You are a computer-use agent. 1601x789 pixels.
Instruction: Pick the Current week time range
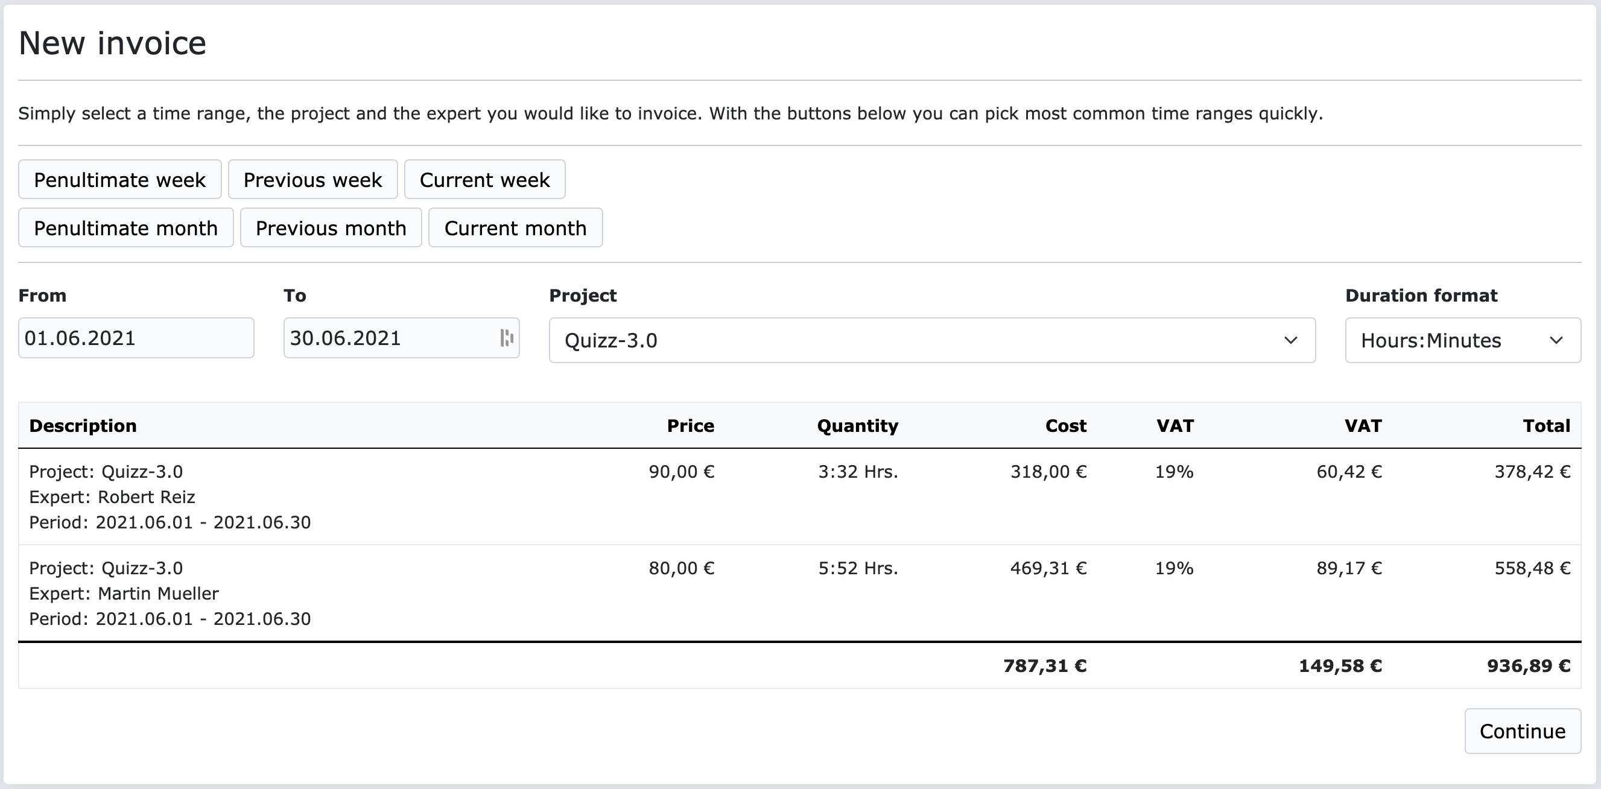[485, 180]
